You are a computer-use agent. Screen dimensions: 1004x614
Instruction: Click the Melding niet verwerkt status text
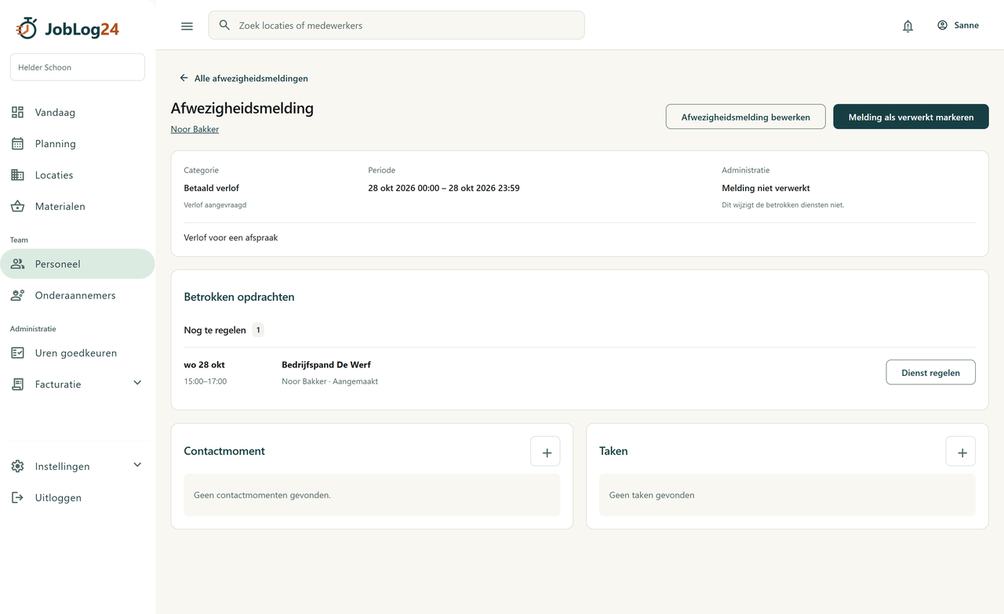[x=766, y=188]
